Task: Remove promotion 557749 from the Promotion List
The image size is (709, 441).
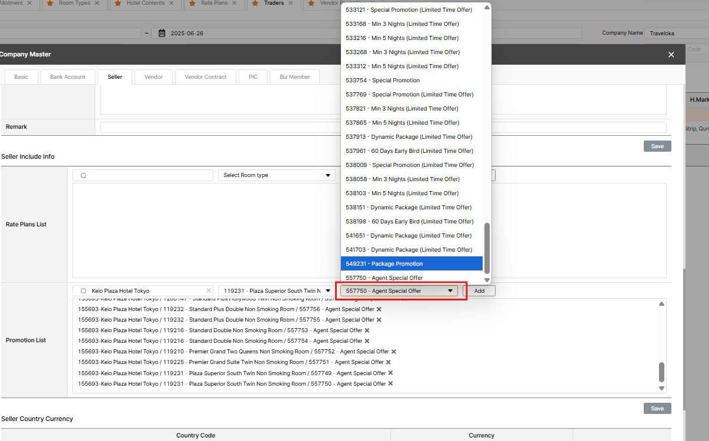Action: click(x=390, y=373)
